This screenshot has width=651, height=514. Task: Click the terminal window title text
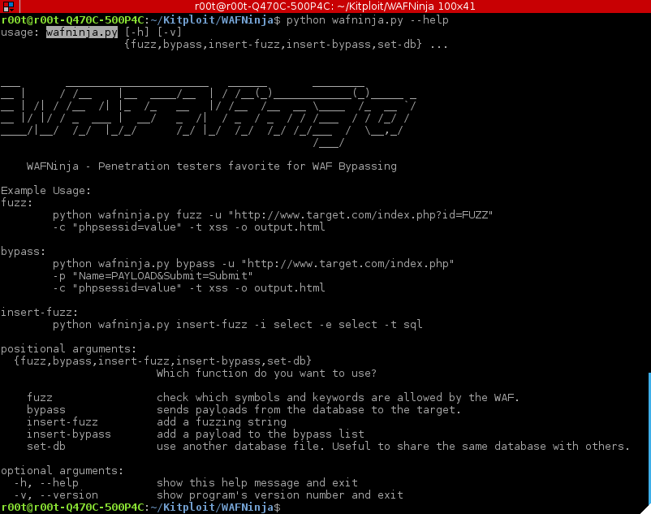point(334,6)
